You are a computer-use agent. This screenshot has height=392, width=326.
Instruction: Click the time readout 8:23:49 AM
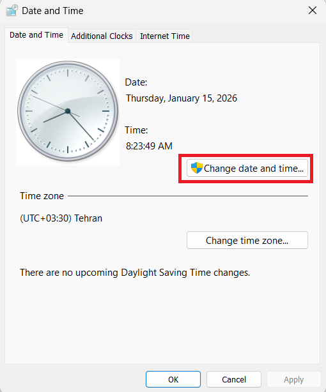tap(149, 146)
